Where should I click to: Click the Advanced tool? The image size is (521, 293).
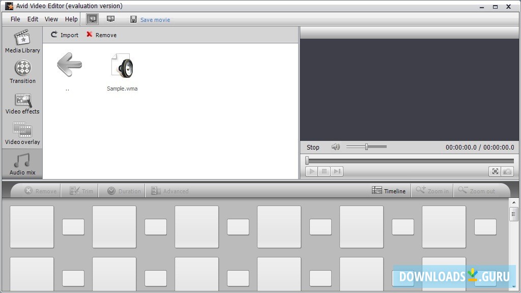point(170,191)
